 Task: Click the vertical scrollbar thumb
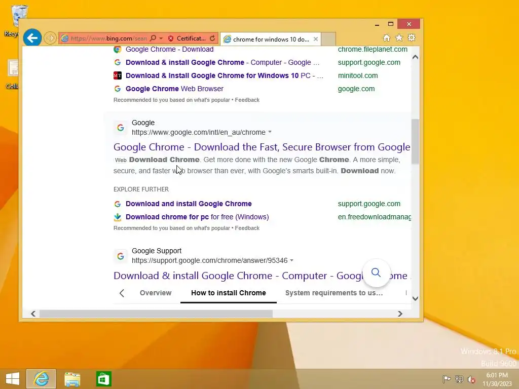pyautogui.click(x=416, y=141)
